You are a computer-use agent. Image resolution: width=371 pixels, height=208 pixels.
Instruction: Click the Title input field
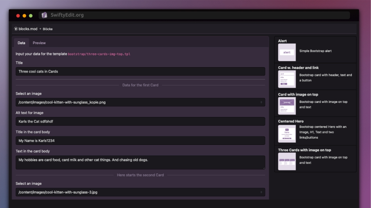140,71
